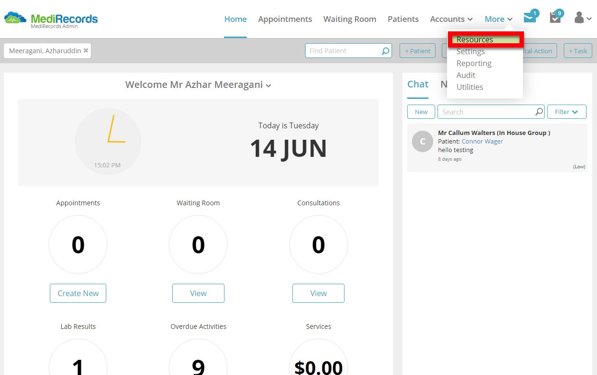The image size is (597, 375).
Task: Click the 'Lab Results' label
Action: pos(78,327)
